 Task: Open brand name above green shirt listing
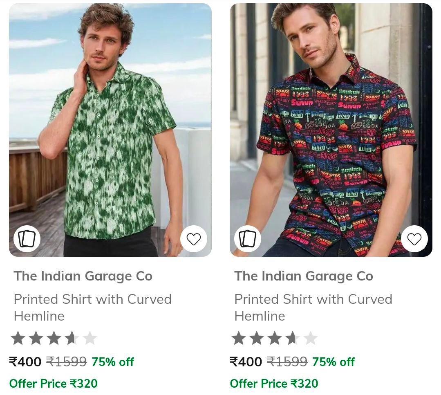click(x=83, y=276)
